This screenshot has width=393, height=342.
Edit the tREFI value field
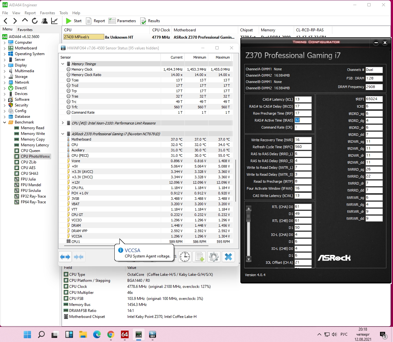pos(374,99)
